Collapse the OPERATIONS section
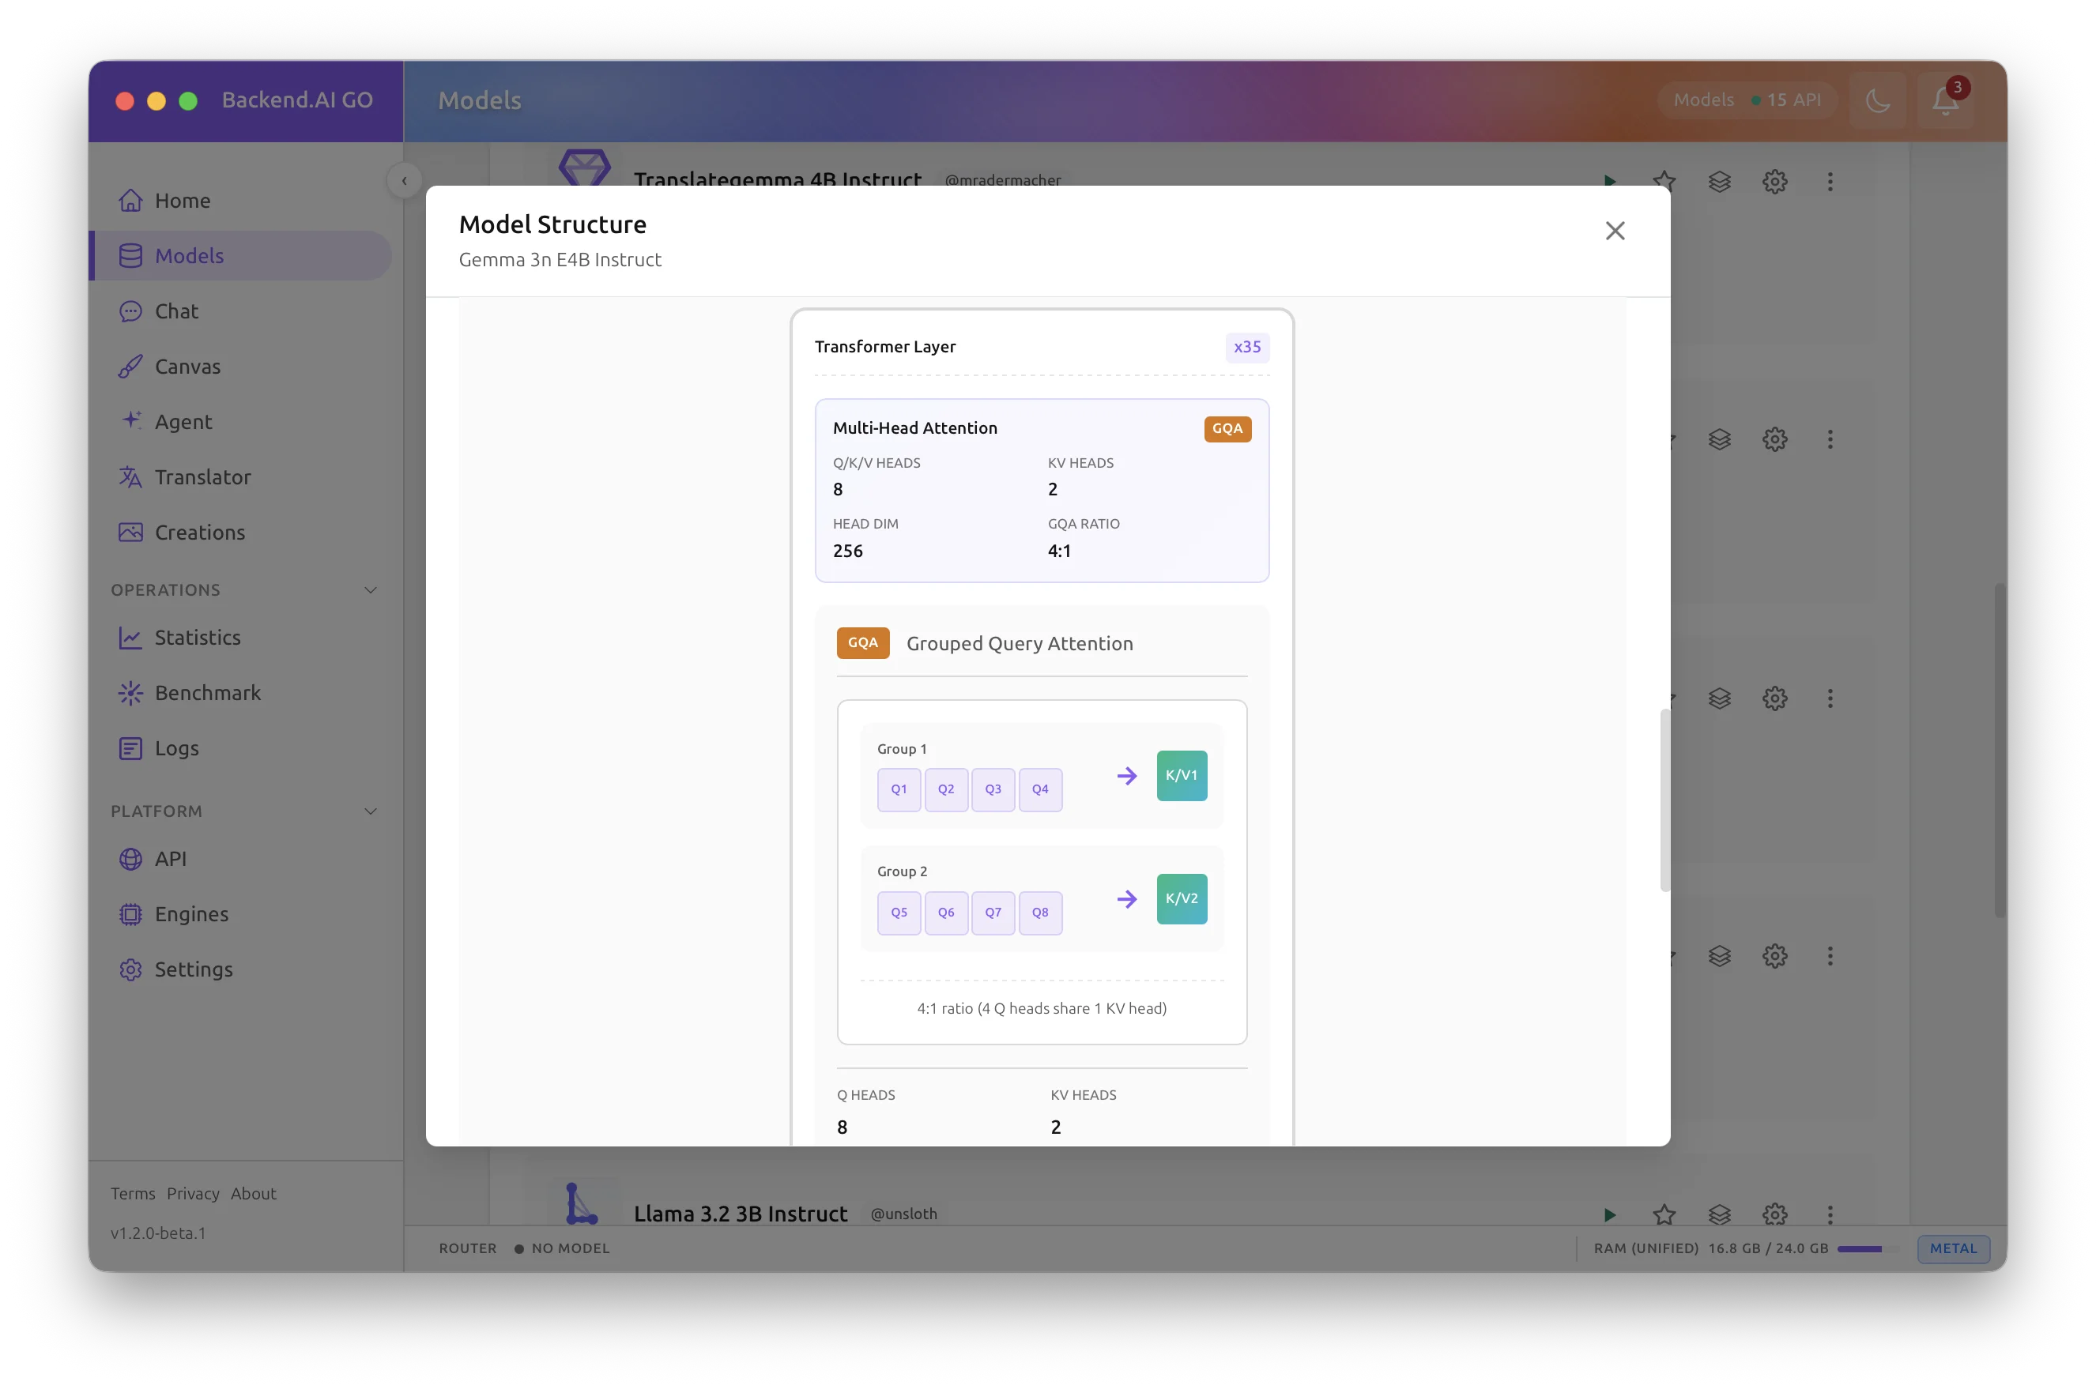Image resolution: width=2096 pixels, height=1389 pixels. [x=371, y=589]
